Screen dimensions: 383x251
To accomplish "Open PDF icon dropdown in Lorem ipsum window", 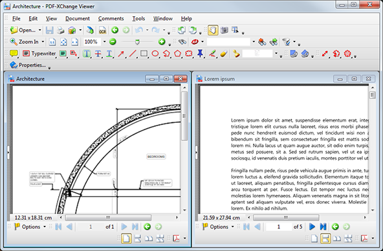I will tap(373, 238).
